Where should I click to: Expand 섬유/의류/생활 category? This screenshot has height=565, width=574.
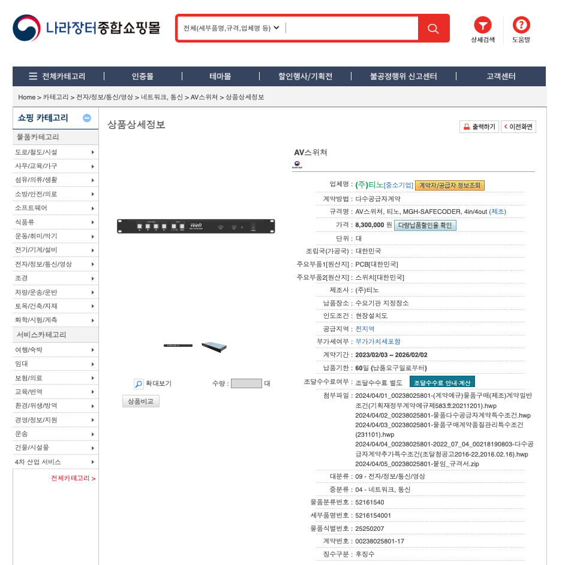(x=55, y=180)
